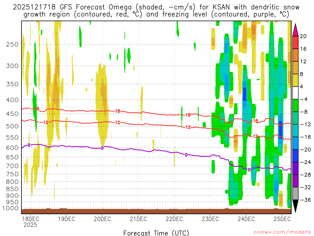Click the "-36" colorbar tick label

pos(305,200)
